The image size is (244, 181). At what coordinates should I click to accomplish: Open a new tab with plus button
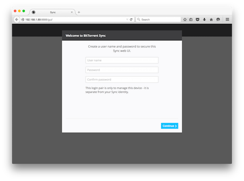79,12
